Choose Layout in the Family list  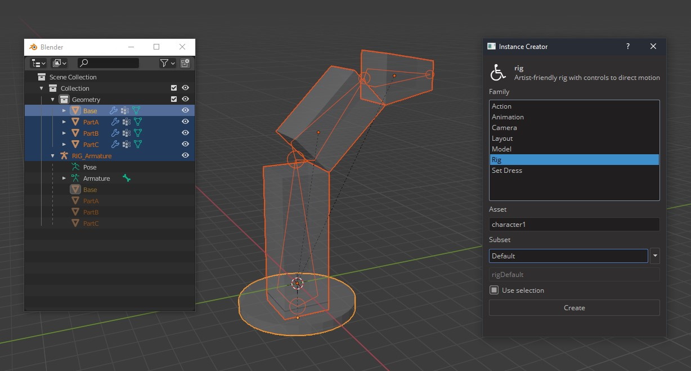[574, 138]
